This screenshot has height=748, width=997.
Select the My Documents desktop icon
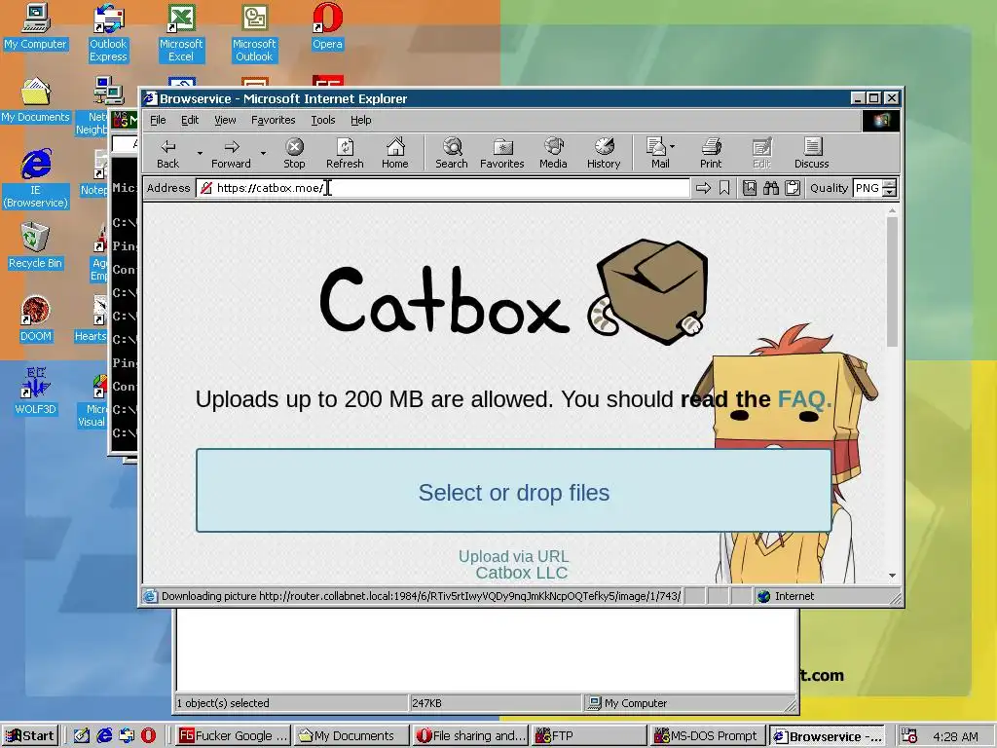tap(35, 100)
